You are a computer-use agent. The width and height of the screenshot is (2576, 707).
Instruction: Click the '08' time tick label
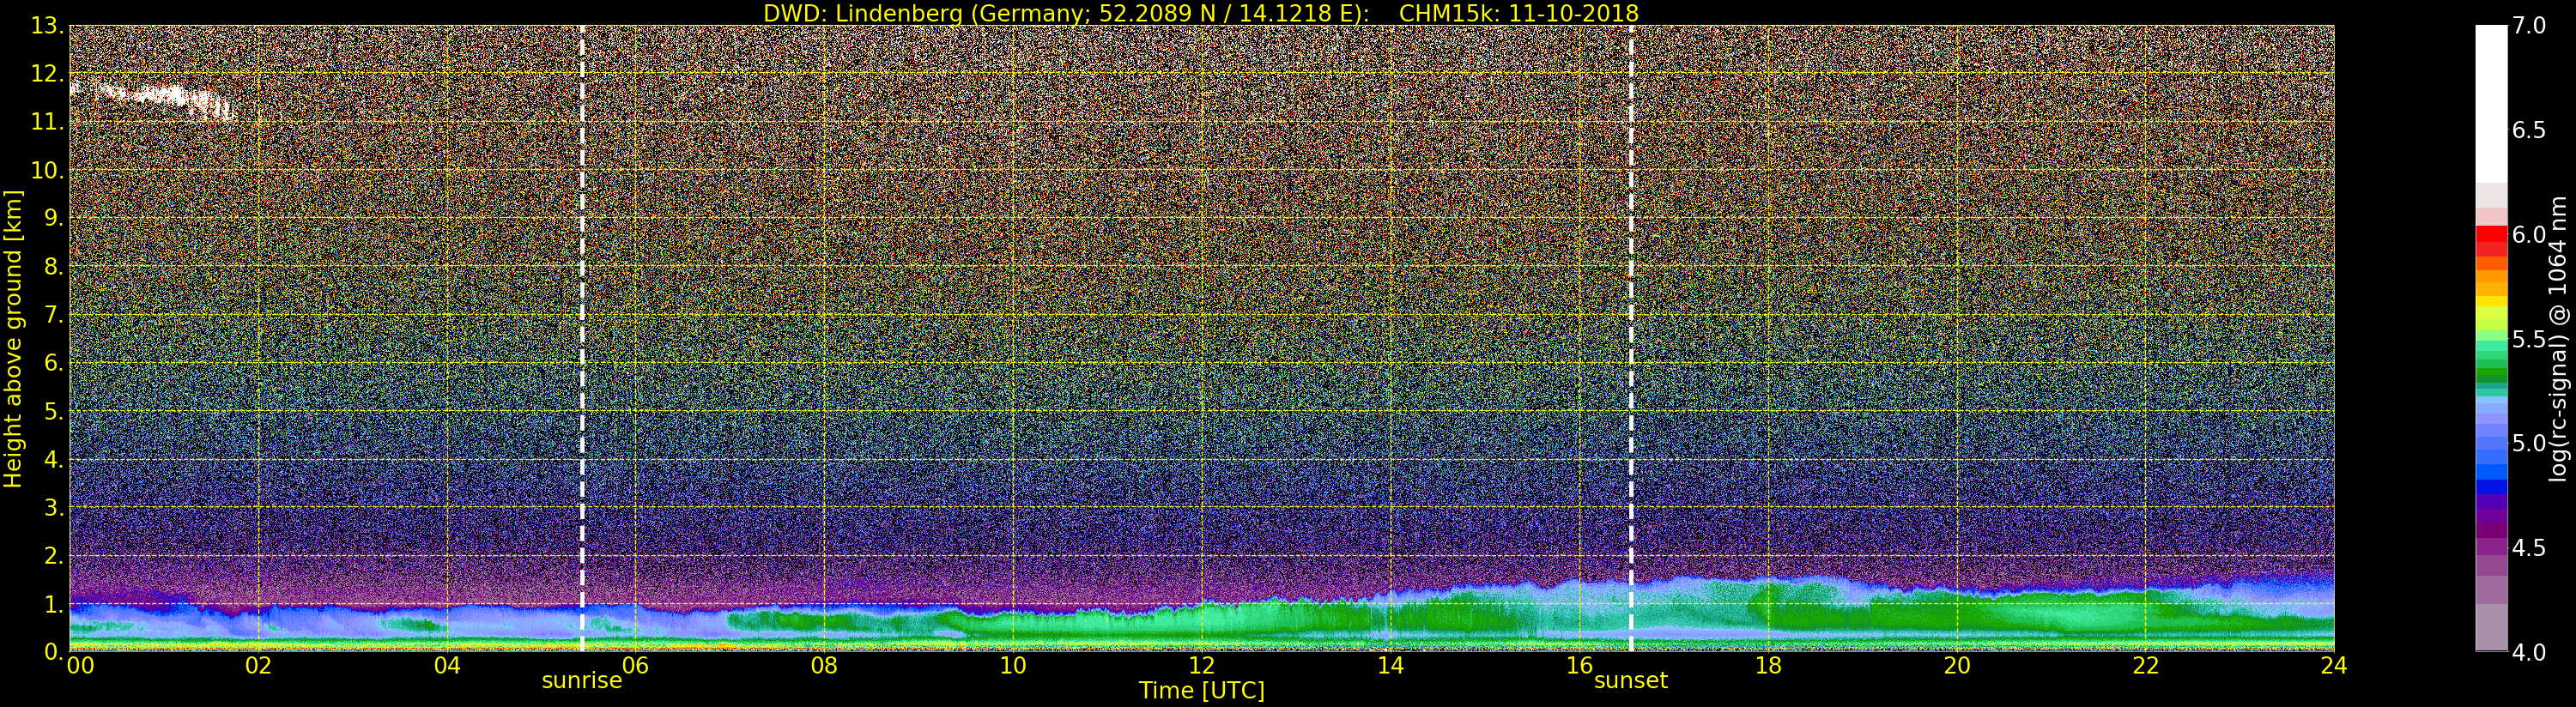tap(824, 665)
